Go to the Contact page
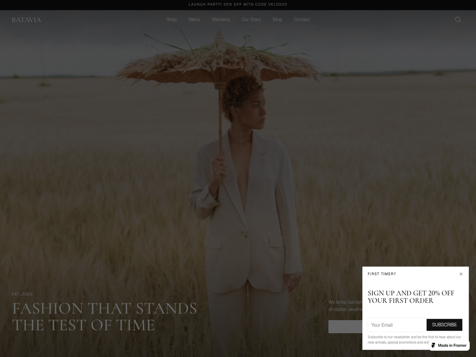This screenshot has width=476, height=357. tap(301, 19)
